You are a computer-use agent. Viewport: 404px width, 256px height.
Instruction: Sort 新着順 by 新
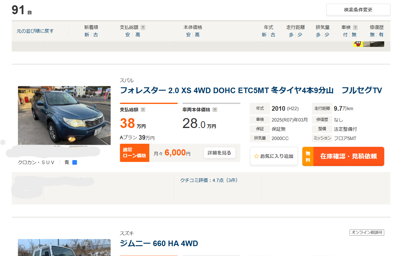tap(87, 35)
